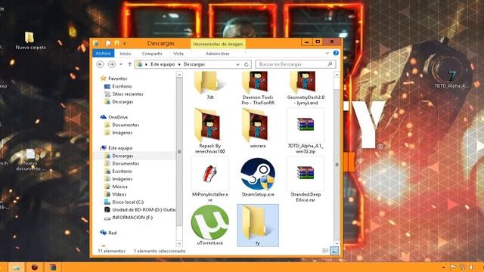Select the Repack By renechivas100 folder
484x272 pixels.
[210, 131]
